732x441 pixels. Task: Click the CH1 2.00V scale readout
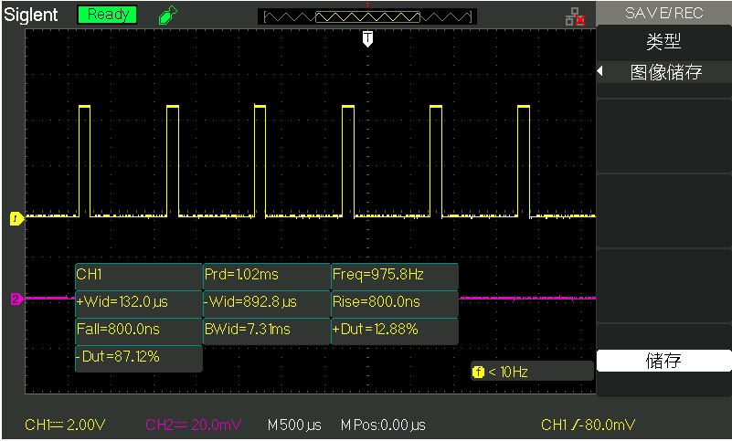pyautogui.click(x=65, y=425)
